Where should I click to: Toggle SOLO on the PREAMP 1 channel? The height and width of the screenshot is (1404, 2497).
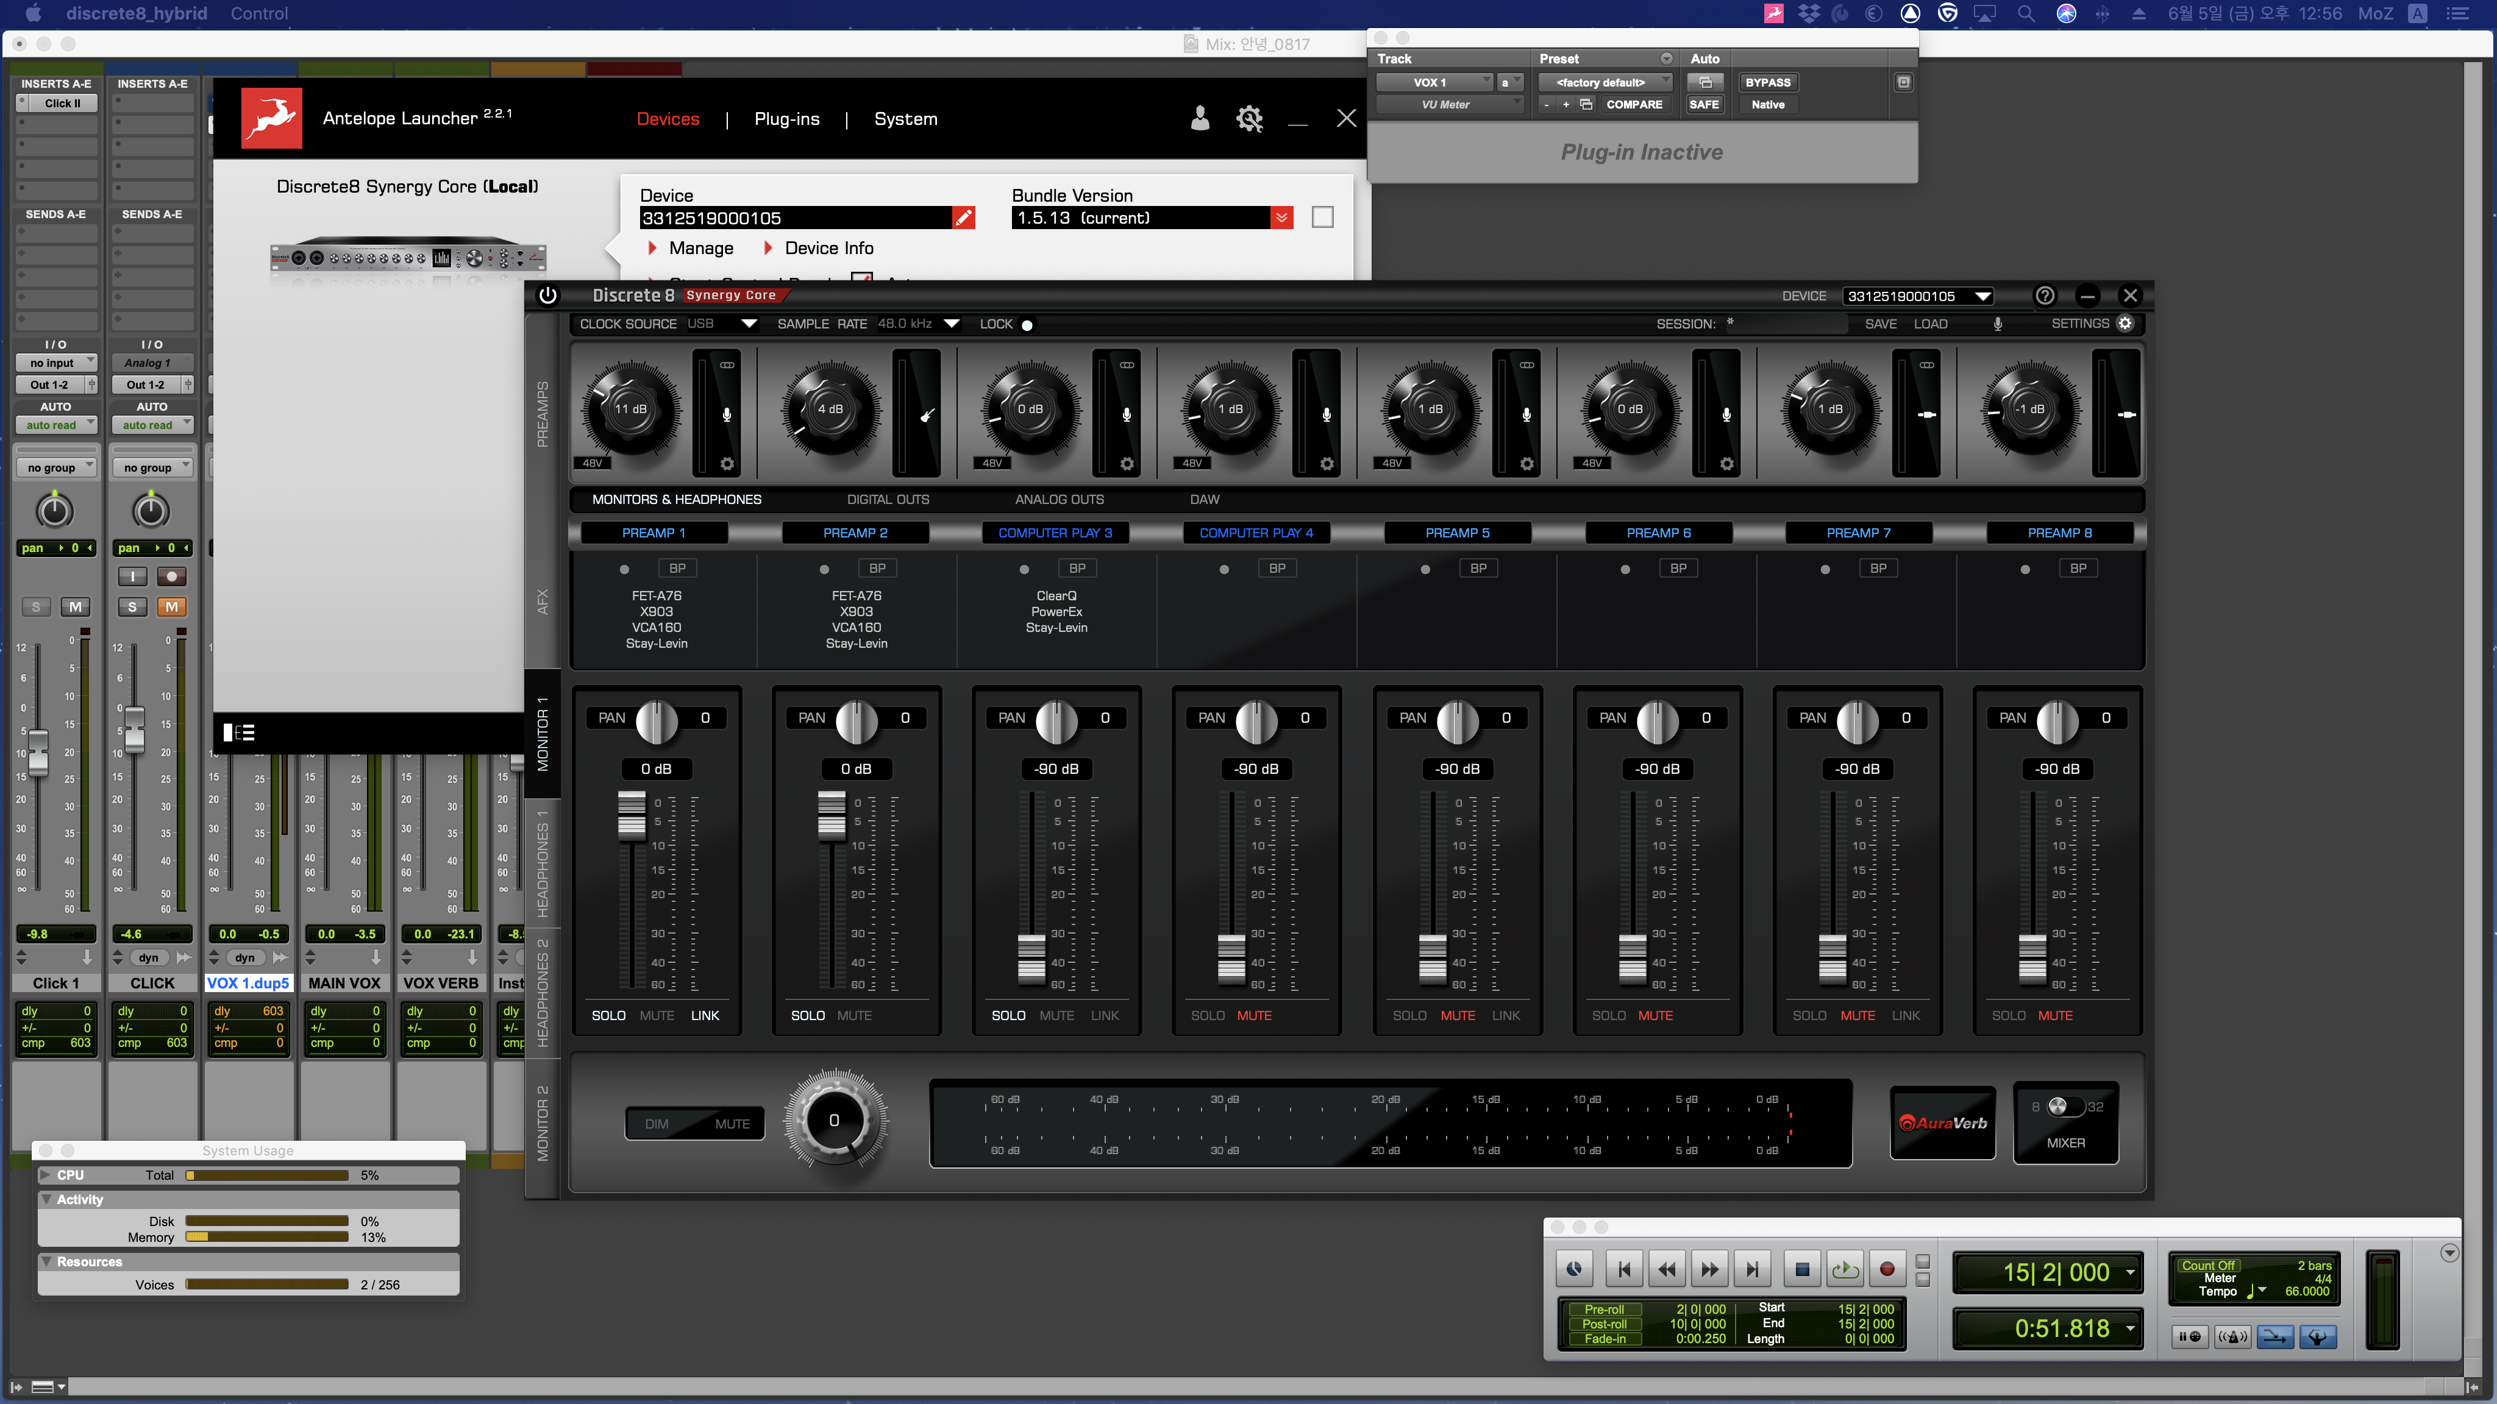[x=609, y=1015]
